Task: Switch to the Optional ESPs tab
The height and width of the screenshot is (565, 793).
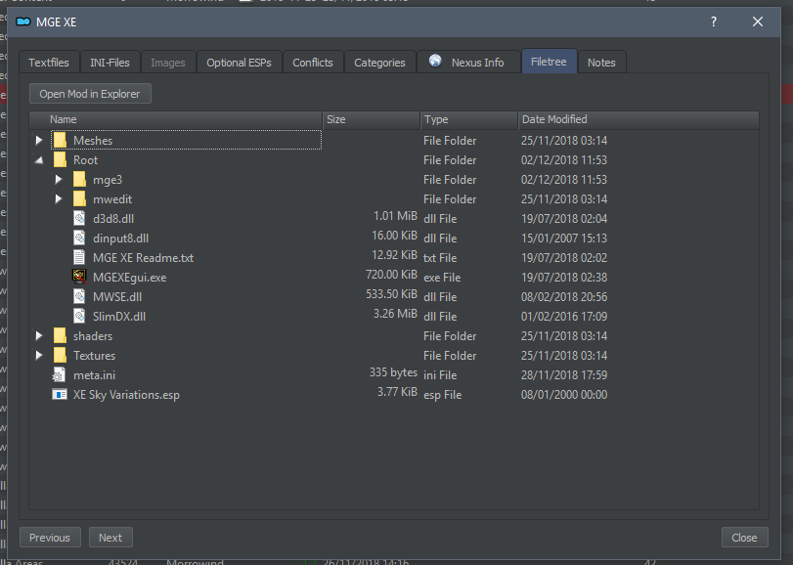Action: point(239,63)
